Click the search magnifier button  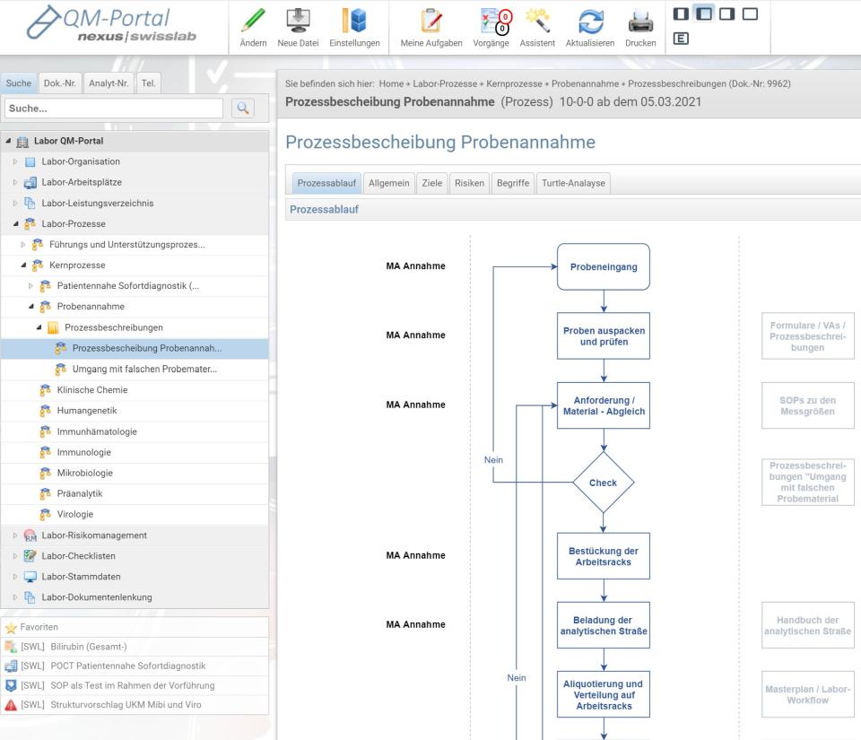(x=242, y=109)
